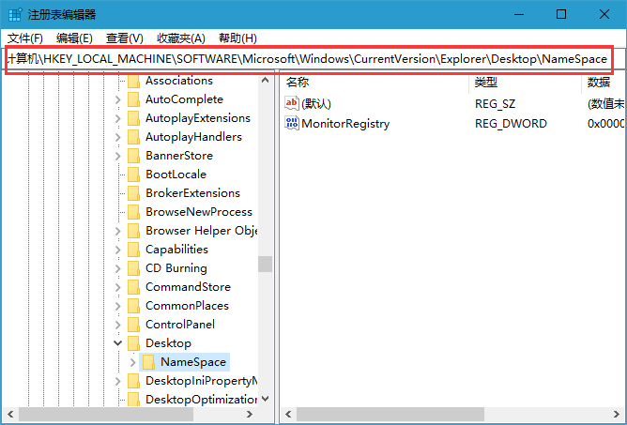Select the NameSpace folder icon
This screenshot has height=425, width=627.
[148, 362]
